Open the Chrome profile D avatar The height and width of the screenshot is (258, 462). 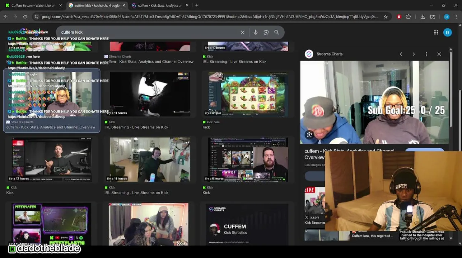pos(447,16)
